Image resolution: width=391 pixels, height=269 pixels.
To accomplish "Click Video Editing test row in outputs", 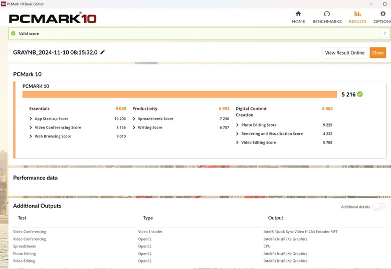I will (x=24, y=261).
